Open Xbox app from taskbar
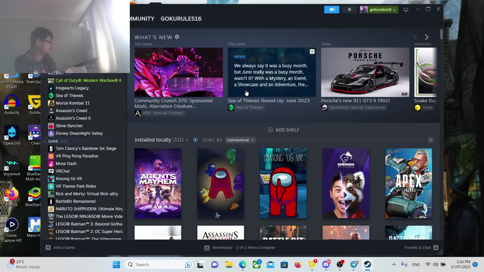 click(256, 264)
